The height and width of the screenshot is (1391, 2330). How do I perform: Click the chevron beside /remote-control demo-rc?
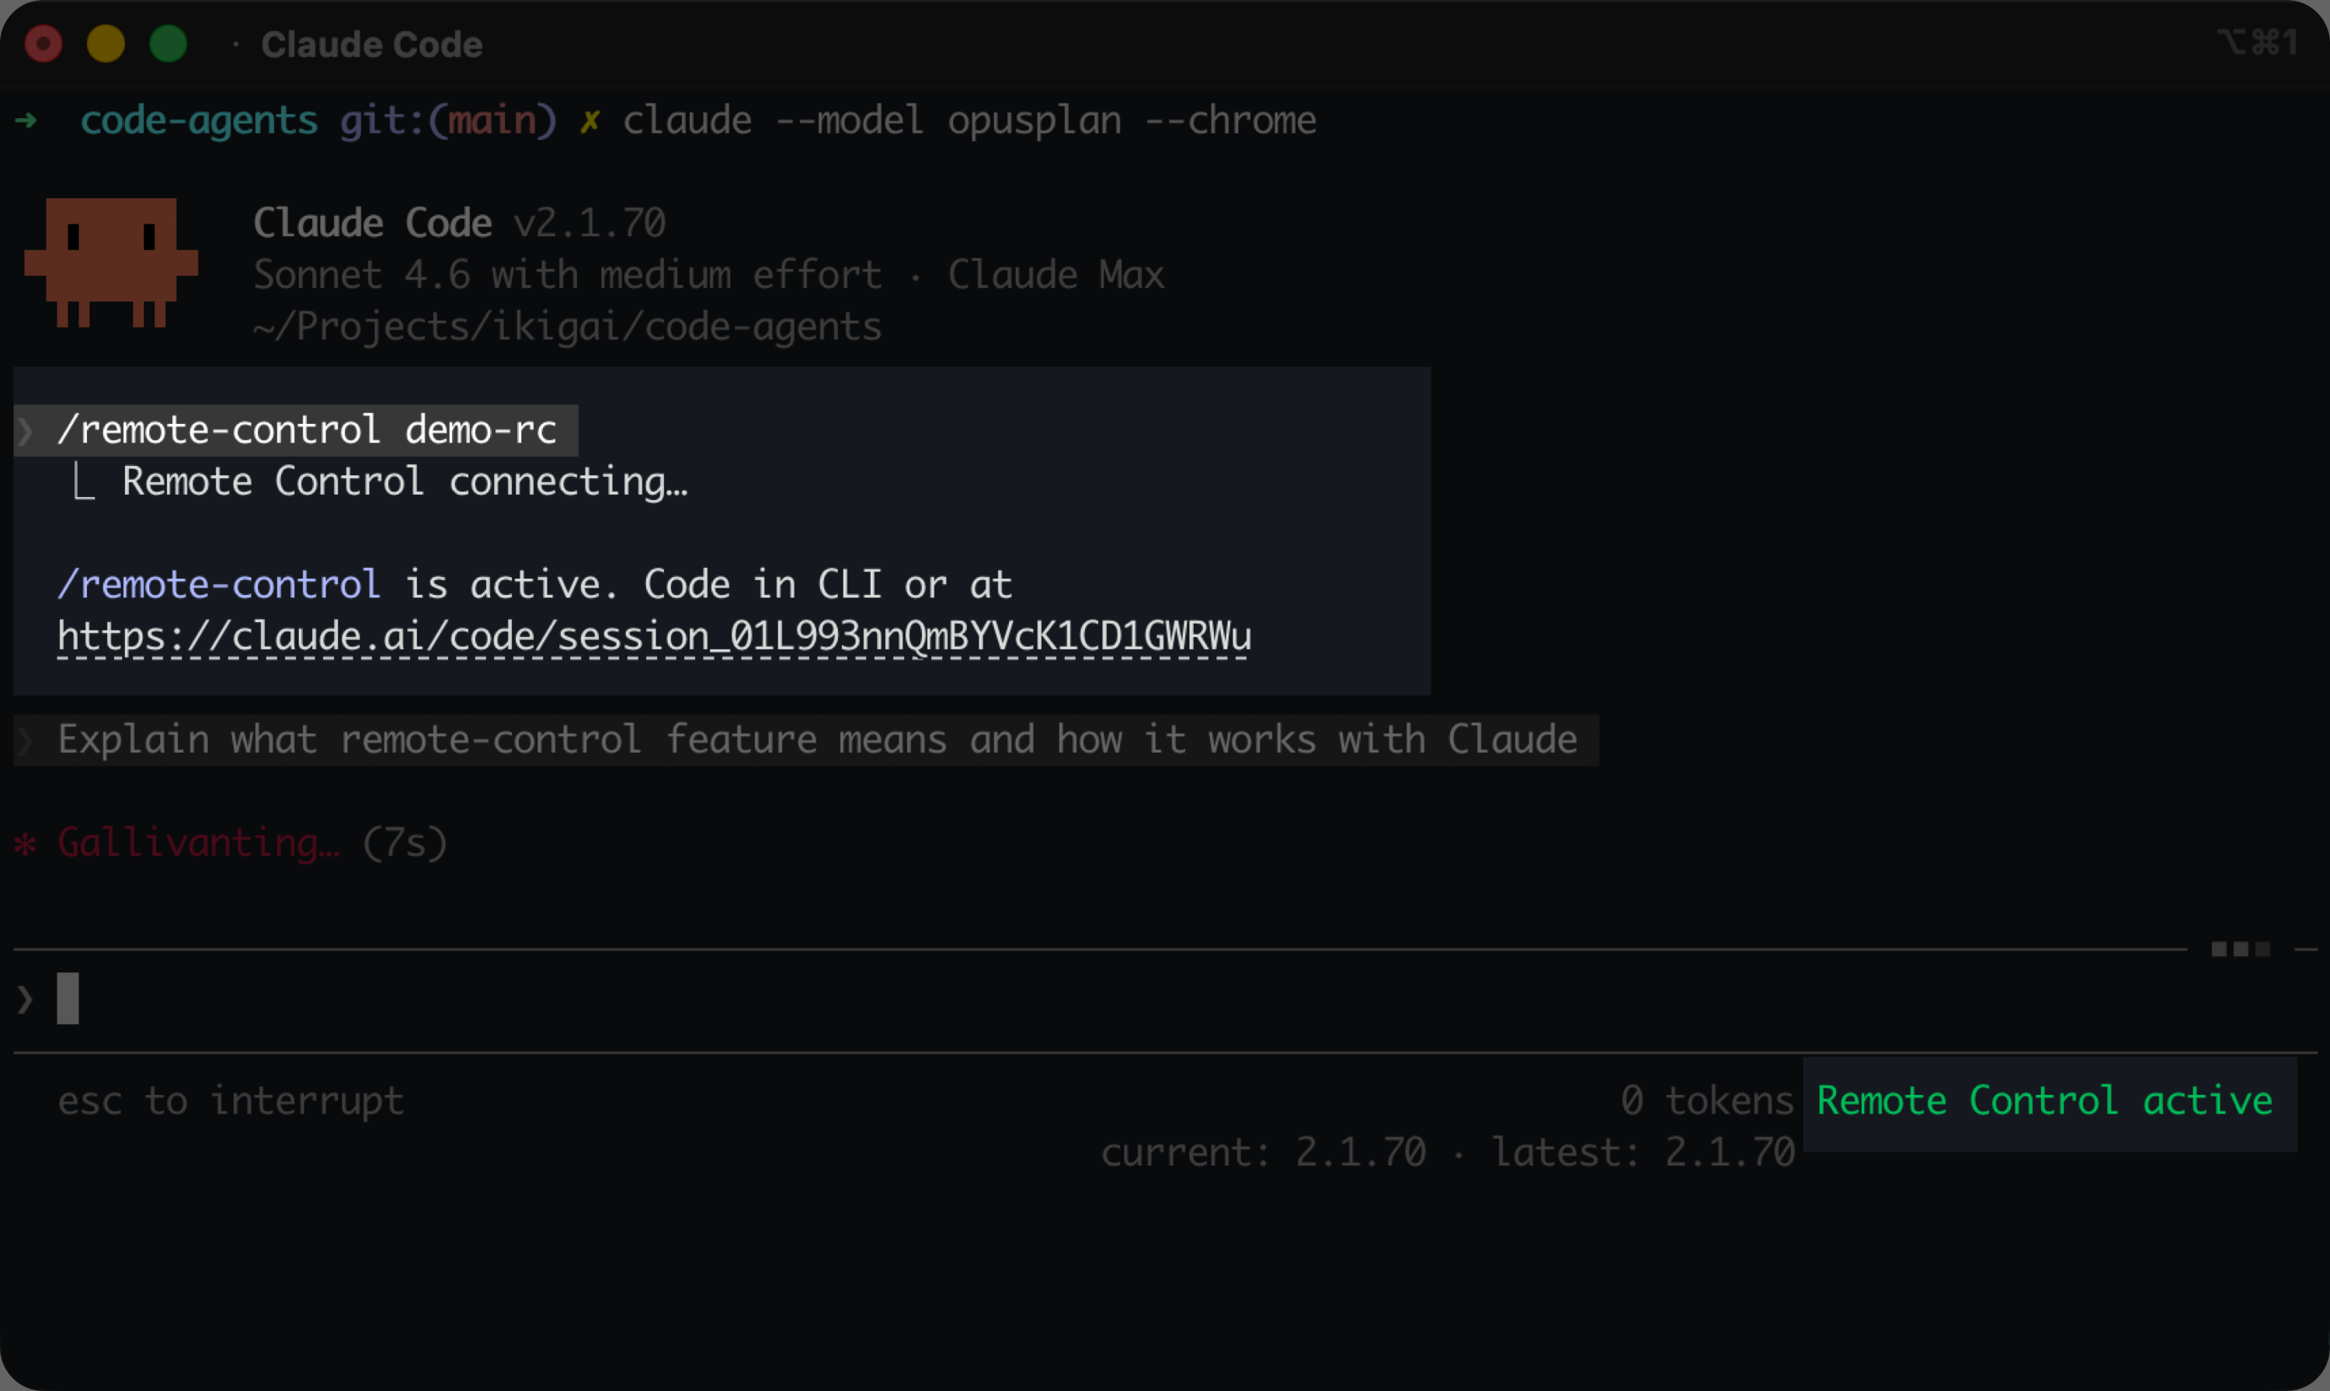(26, 430)
